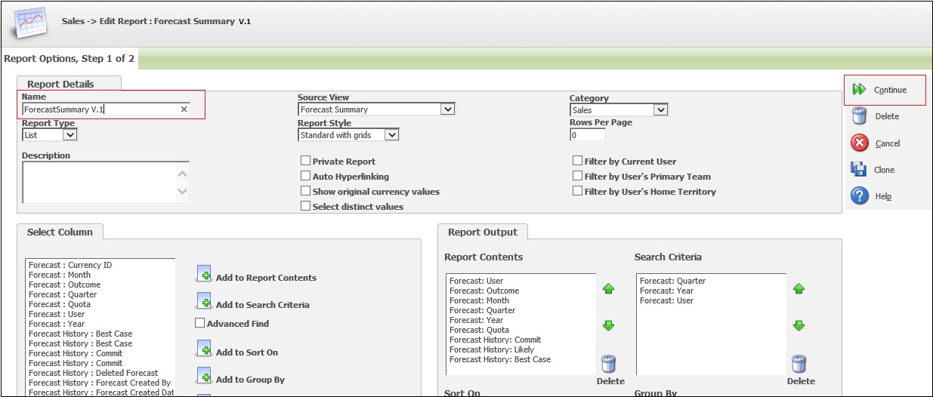Viewport: 933px width, 397px height.
Task: Tick Filter by Current User checkbox
Action: coord(577,161)
